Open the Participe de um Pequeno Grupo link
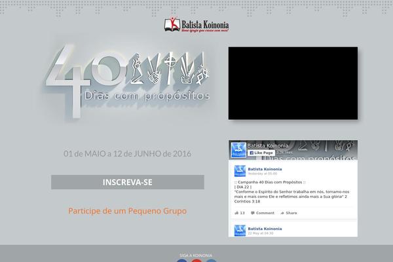The height and width of the screenshot is (262, 393). (127, 211)
